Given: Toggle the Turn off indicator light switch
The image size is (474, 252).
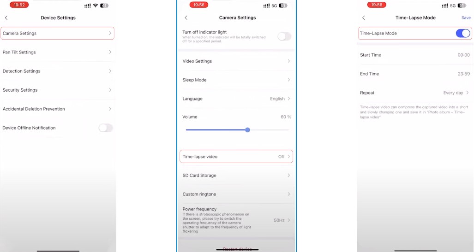Looking at the screenshot, I should pos(284,36).
